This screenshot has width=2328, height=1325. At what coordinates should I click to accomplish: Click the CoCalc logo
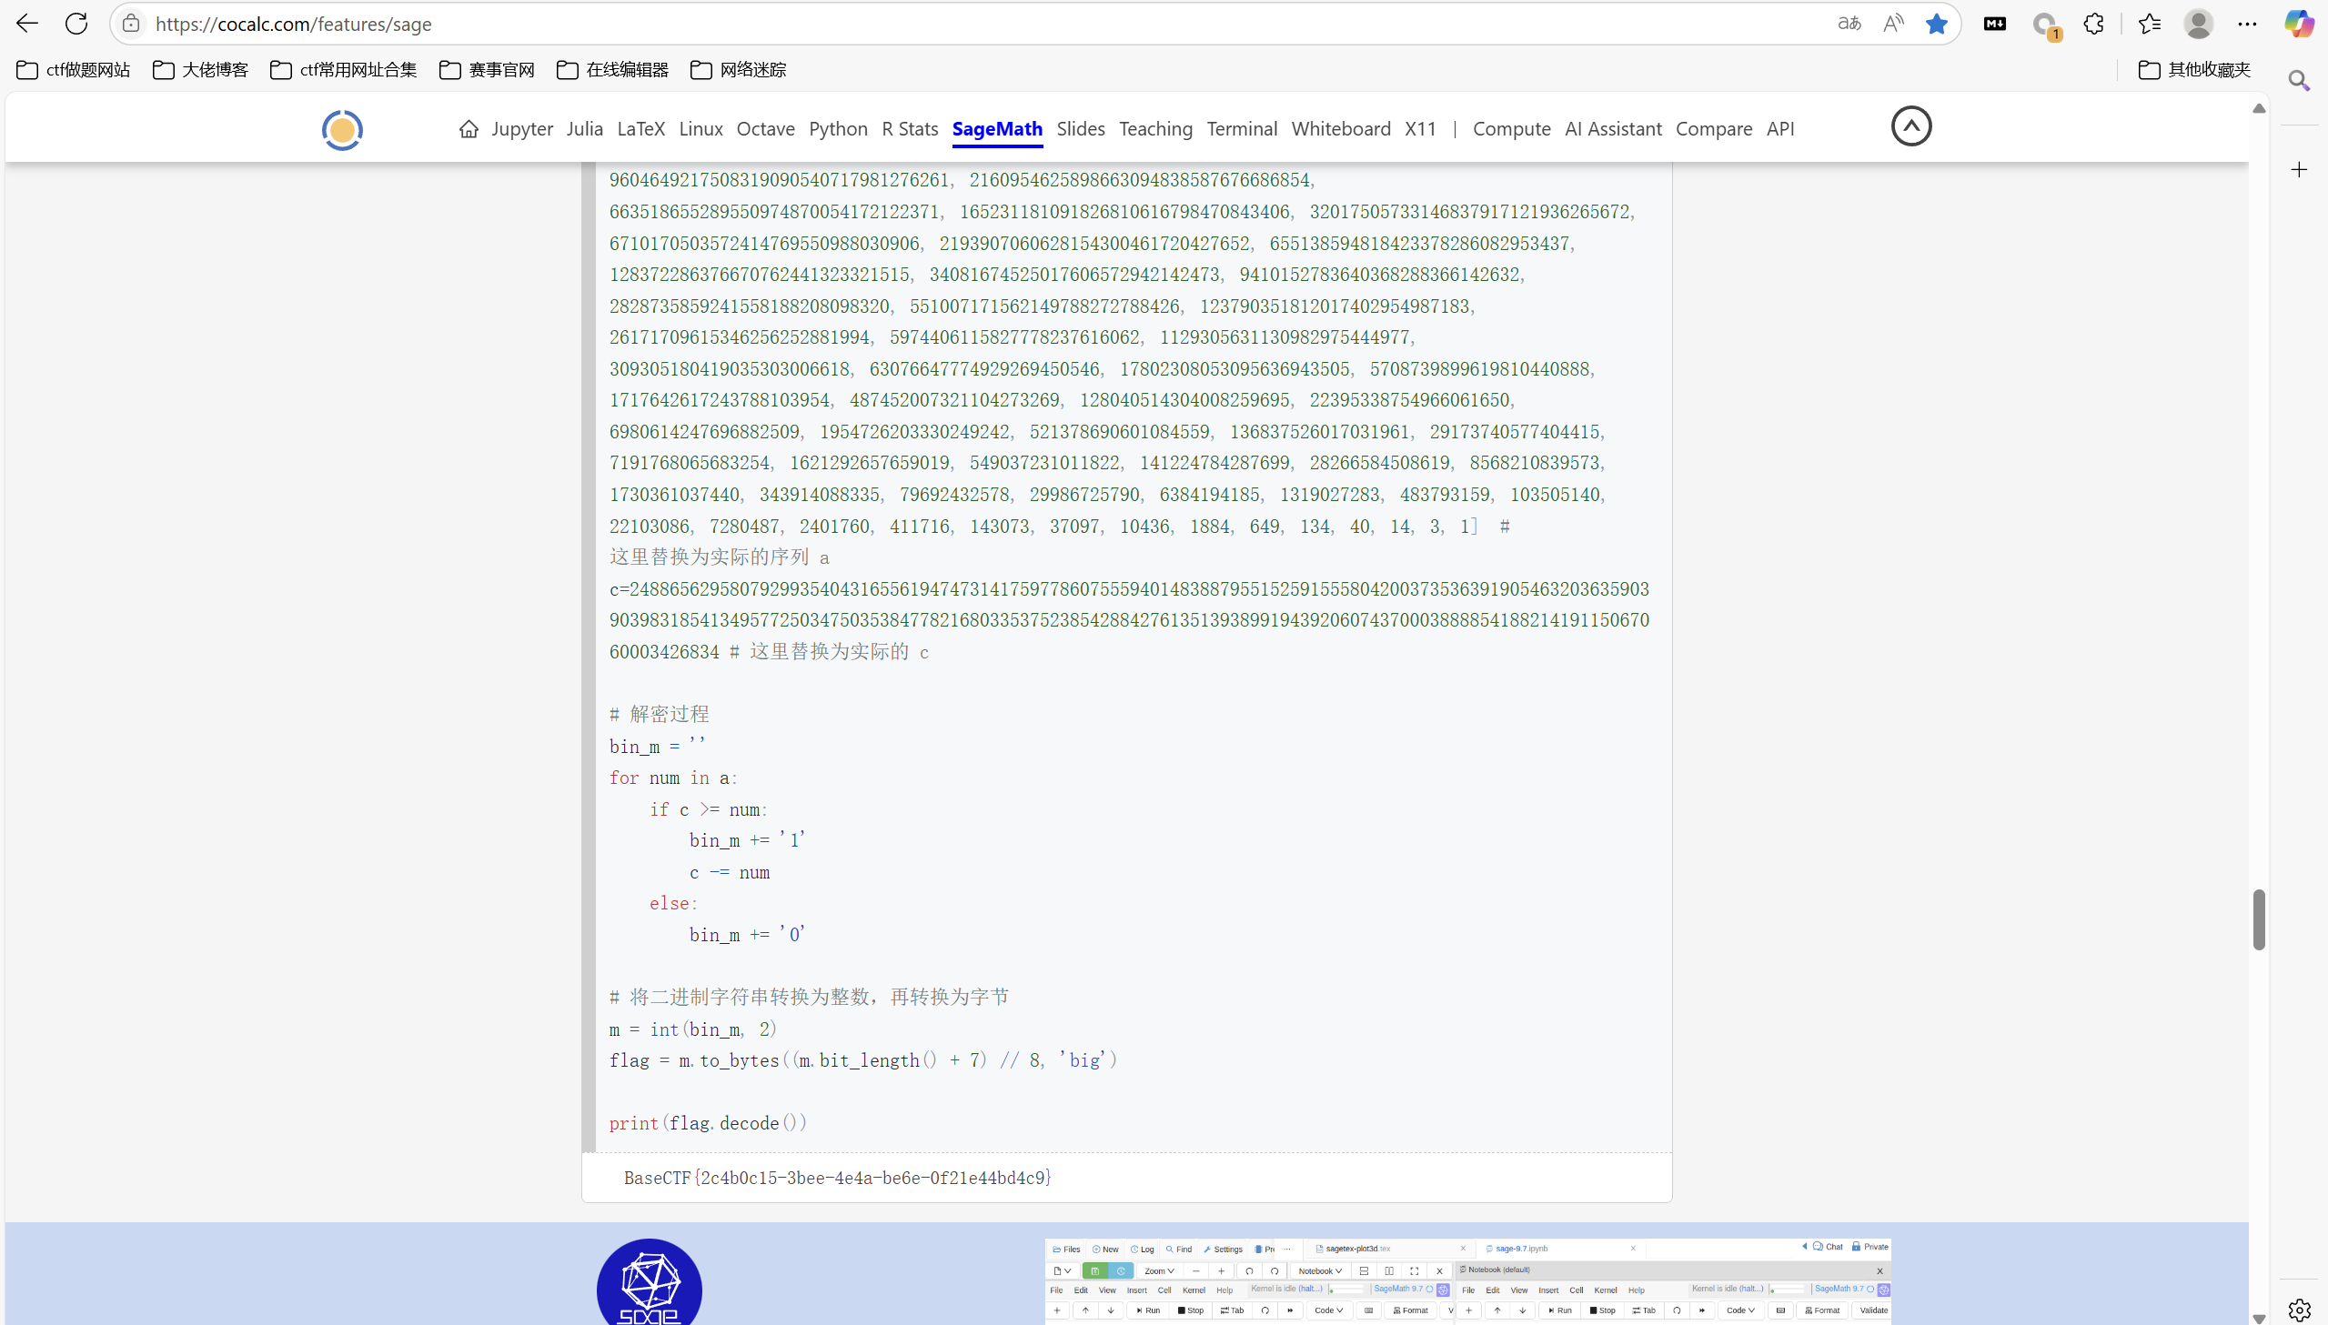tap(342, 130)
